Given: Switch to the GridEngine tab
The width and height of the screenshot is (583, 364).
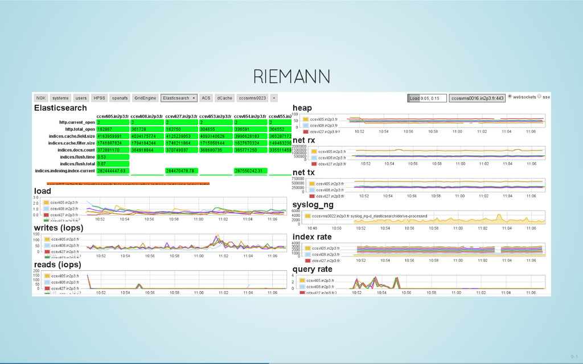Looking at the screenshot, I should pyautogui.click(x=145, y=98).
